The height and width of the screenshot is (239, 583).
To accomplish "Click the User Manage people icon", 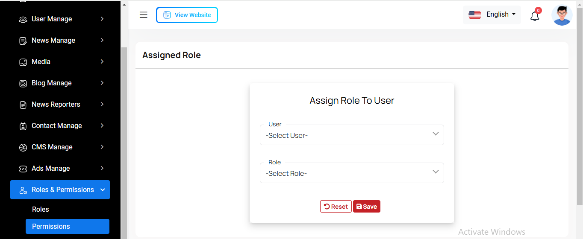I will pyautogui.click(x=23, y=19).
